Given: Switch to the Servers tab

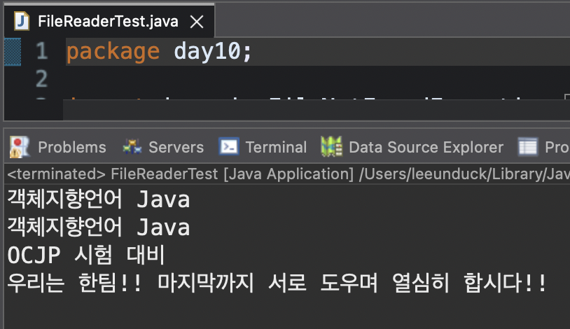Looking at the screenshot, I should pos(163,147).
